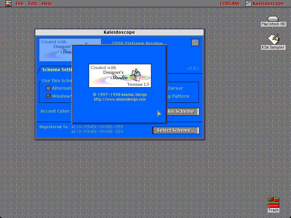Click the 1997-1998 Akamai Design copyright line
The width and height of the screenshot is (291, 218).
point(120,94)
